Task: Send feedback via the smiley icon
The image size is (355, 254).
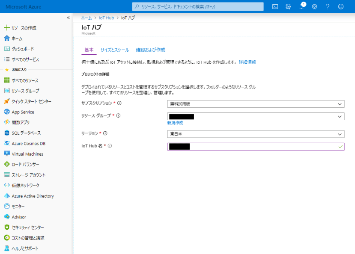Action: point(341,7)
